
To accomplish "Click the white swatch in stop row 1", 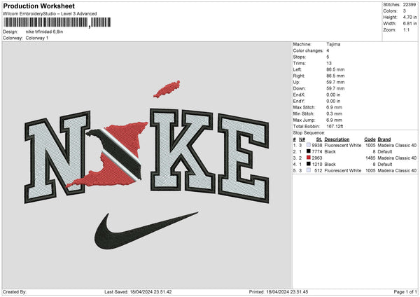I will [309, 145].
